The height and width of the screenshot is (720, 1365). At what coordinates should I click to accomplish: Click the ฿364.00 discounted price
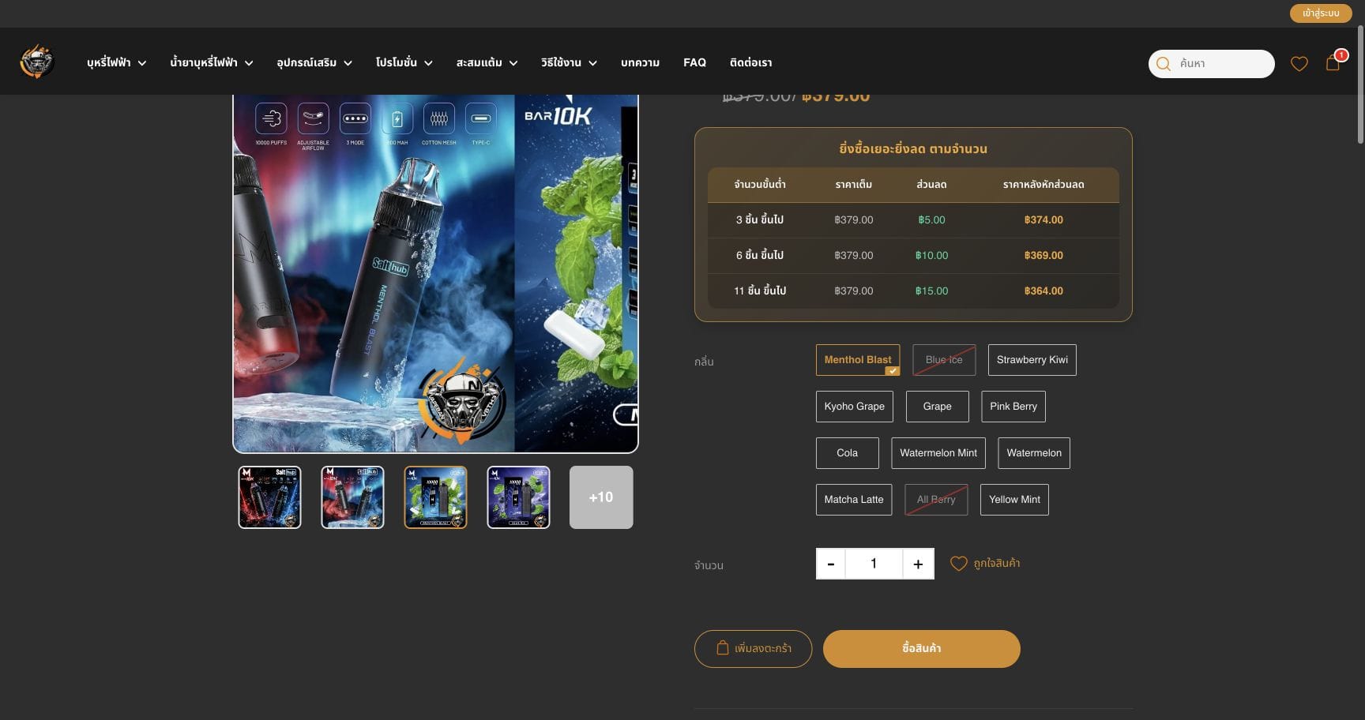pos(1043,291)
